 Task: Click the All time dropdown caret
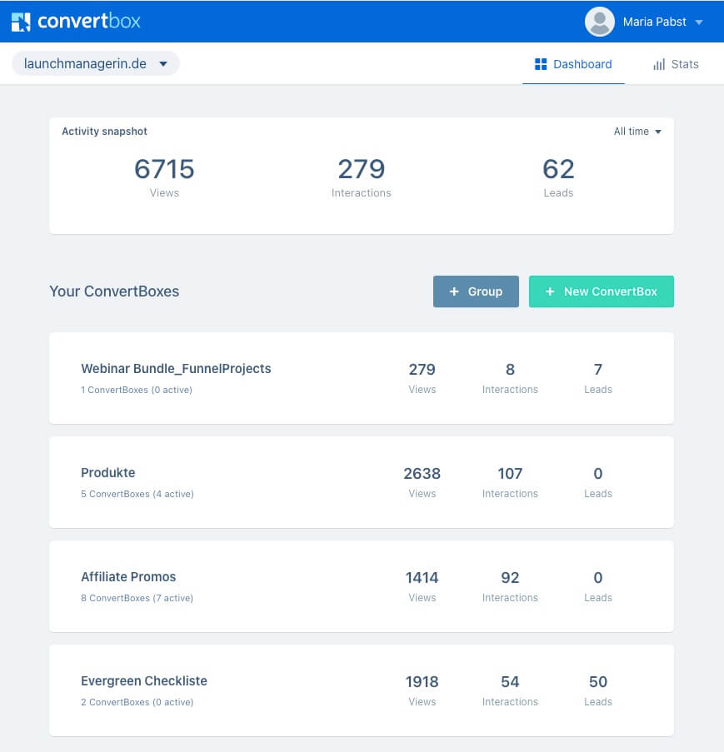coord(658,132)
